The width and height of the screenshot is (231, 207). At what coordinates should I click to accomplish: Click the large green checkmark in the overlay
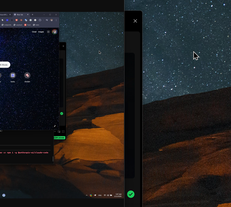pos(131,194)
